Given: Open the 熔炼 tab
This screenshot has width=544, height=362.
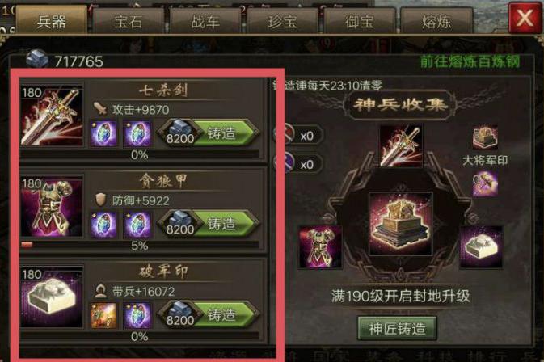Looking at the screenshot, I should [x=436, y=22].
